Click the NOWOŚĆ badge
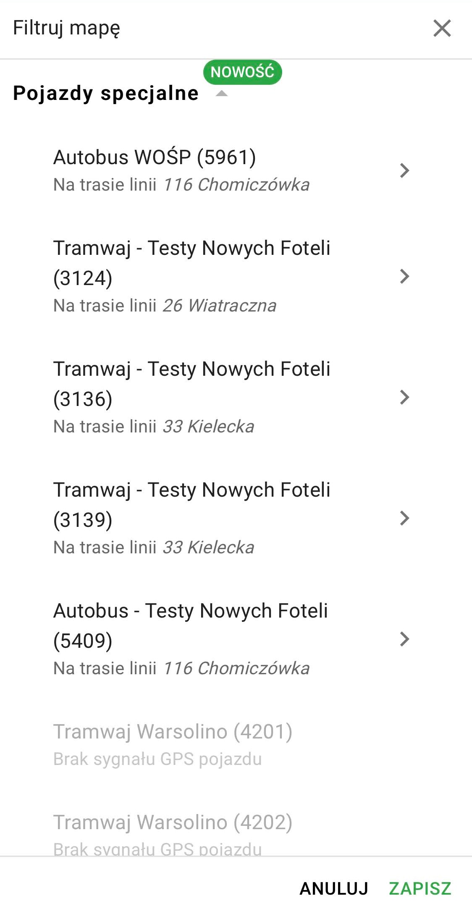472x906 pixels. click(242, 72)
